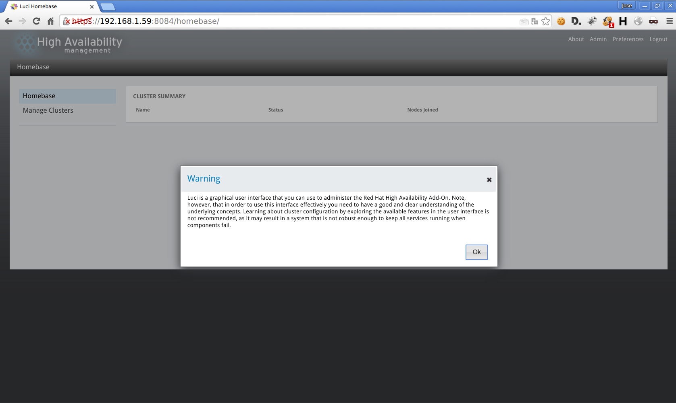Bookmark this page with star icon
676x403 pixels.
click(545, 21)
